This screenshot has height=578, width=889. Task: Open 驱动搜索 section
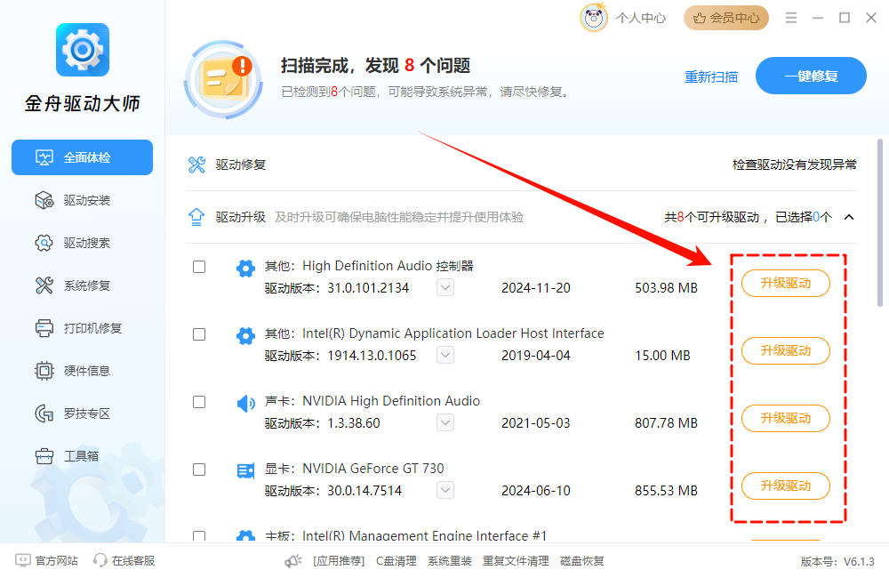(82, 243)
